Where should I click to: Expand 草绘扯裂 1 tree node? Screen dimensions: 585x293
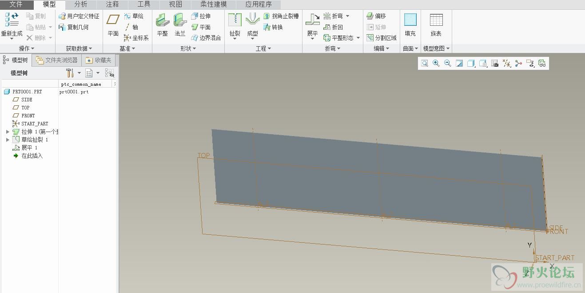click(x=8, y=140)
